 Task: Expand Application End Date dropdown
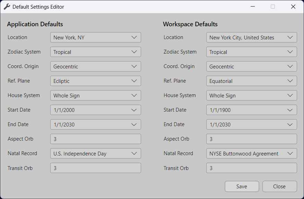[95, 124]
